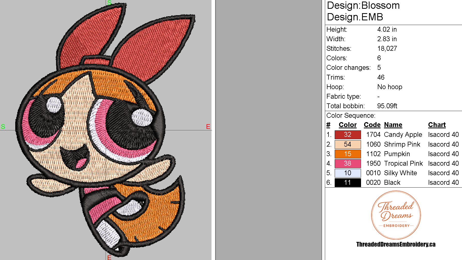
Task: Click the Name column header
Action: pos(393,125)
